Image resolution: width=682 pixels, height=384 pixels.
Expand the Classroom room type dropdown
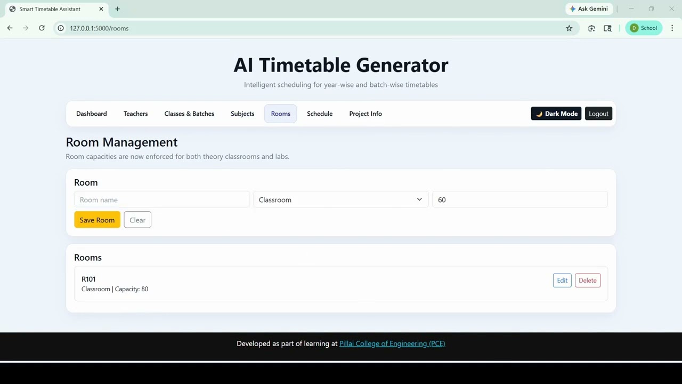341,199
